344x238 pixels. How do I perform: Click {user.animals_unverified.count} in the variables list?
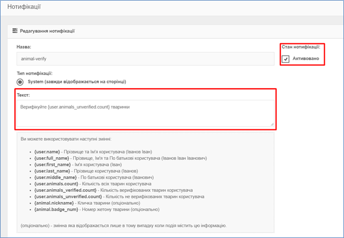point(67,197)
